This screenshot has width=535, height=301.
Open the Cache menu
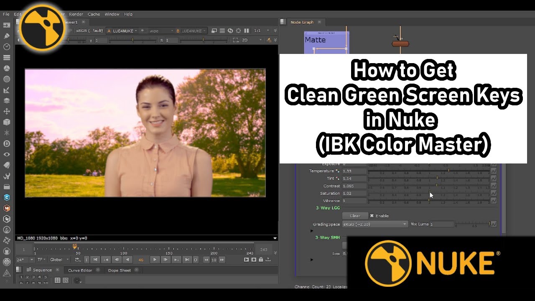point(94,14)
